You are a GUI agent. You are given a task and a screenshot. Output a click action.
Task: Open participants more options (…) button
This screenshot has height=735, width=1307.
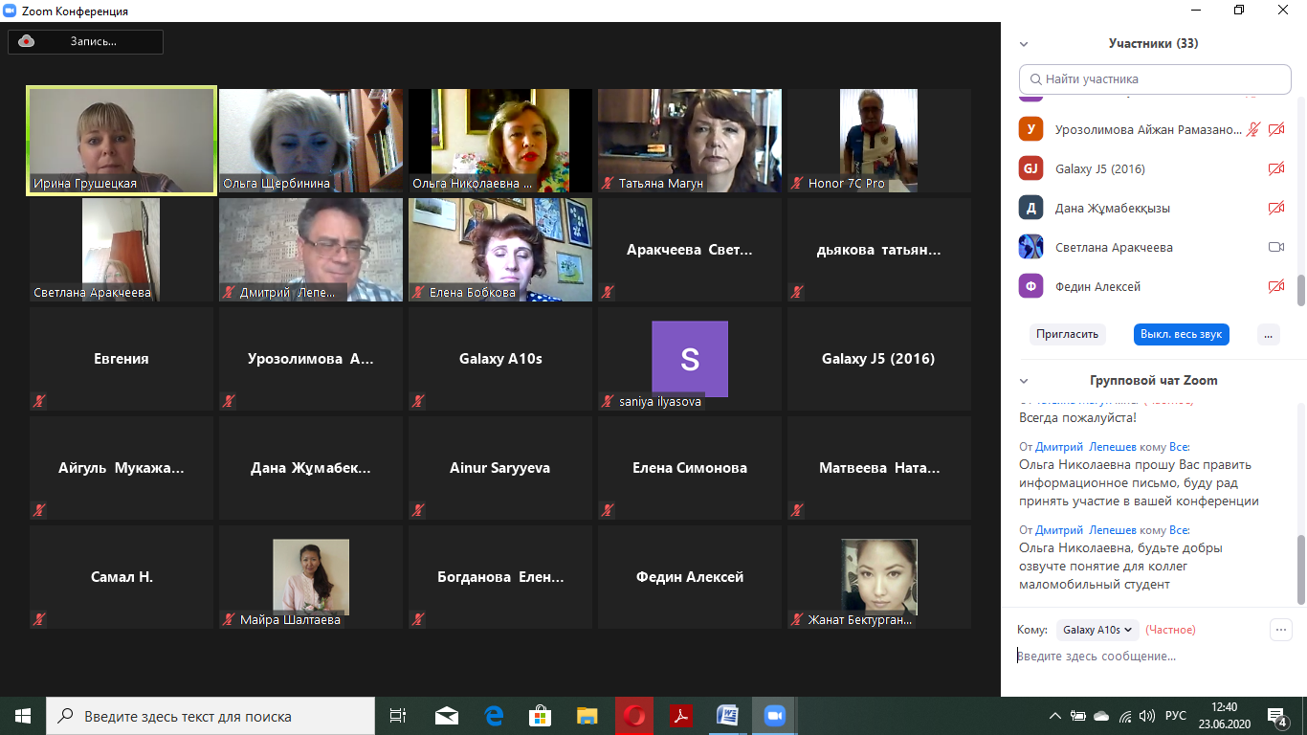pos(1268,335)
